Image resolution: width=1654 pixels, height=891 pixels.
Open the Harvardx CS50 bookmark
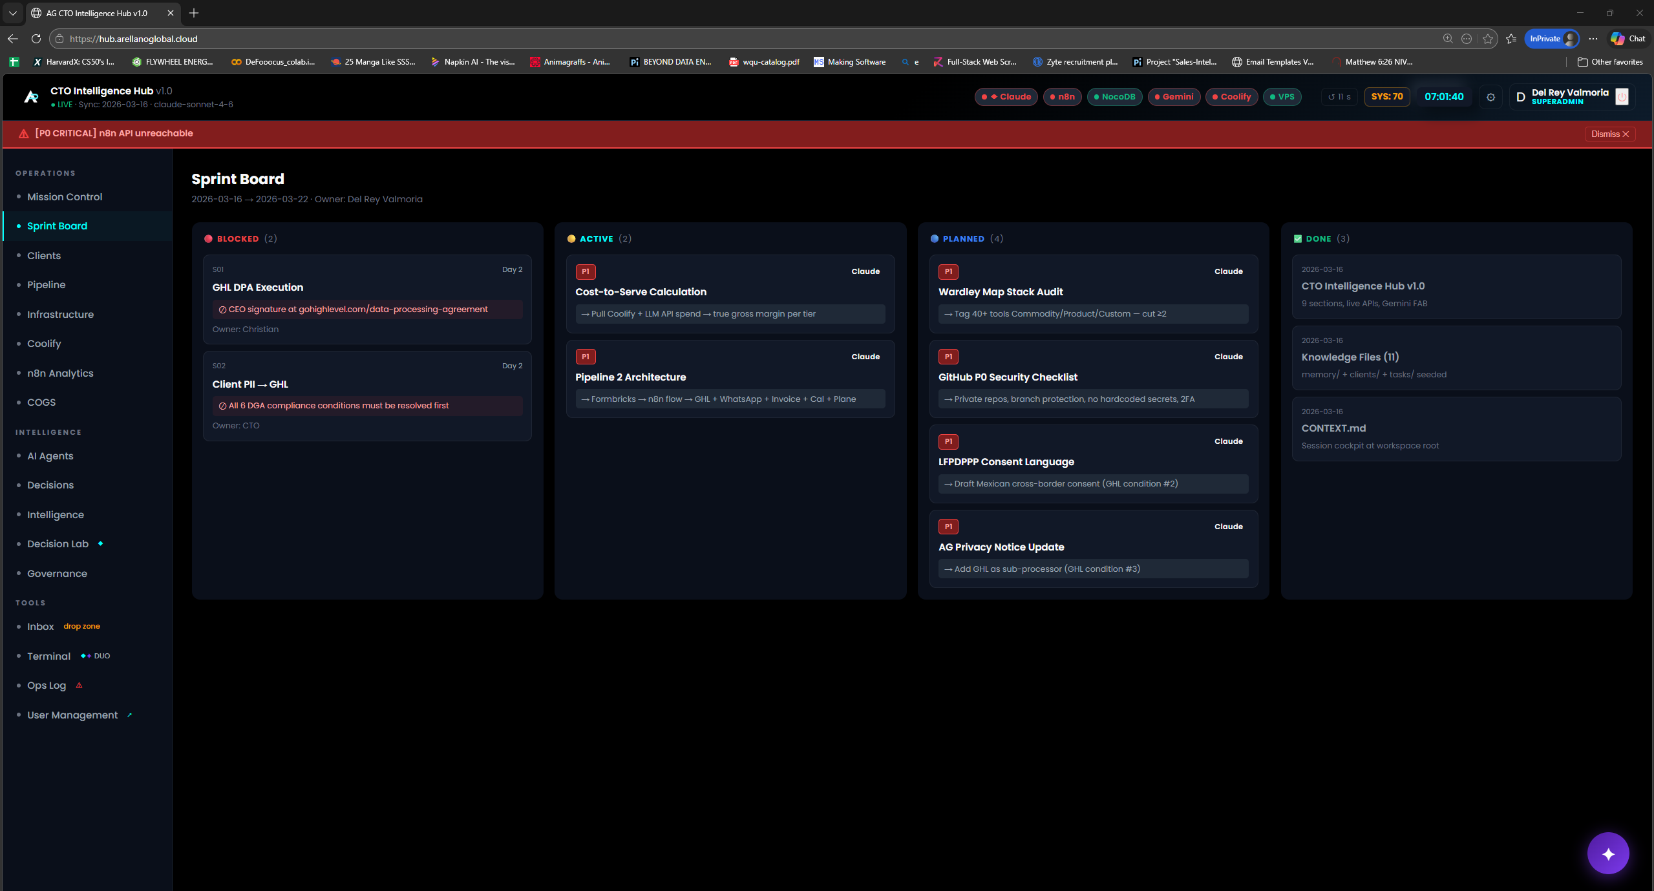(x=74, y=62)
